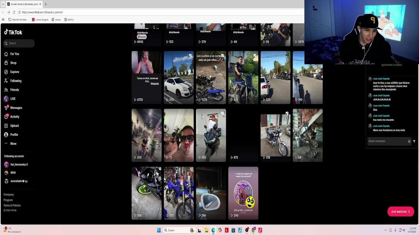
Task: Click the taskbar Buscar search box
Action: [x=179, y=230]
